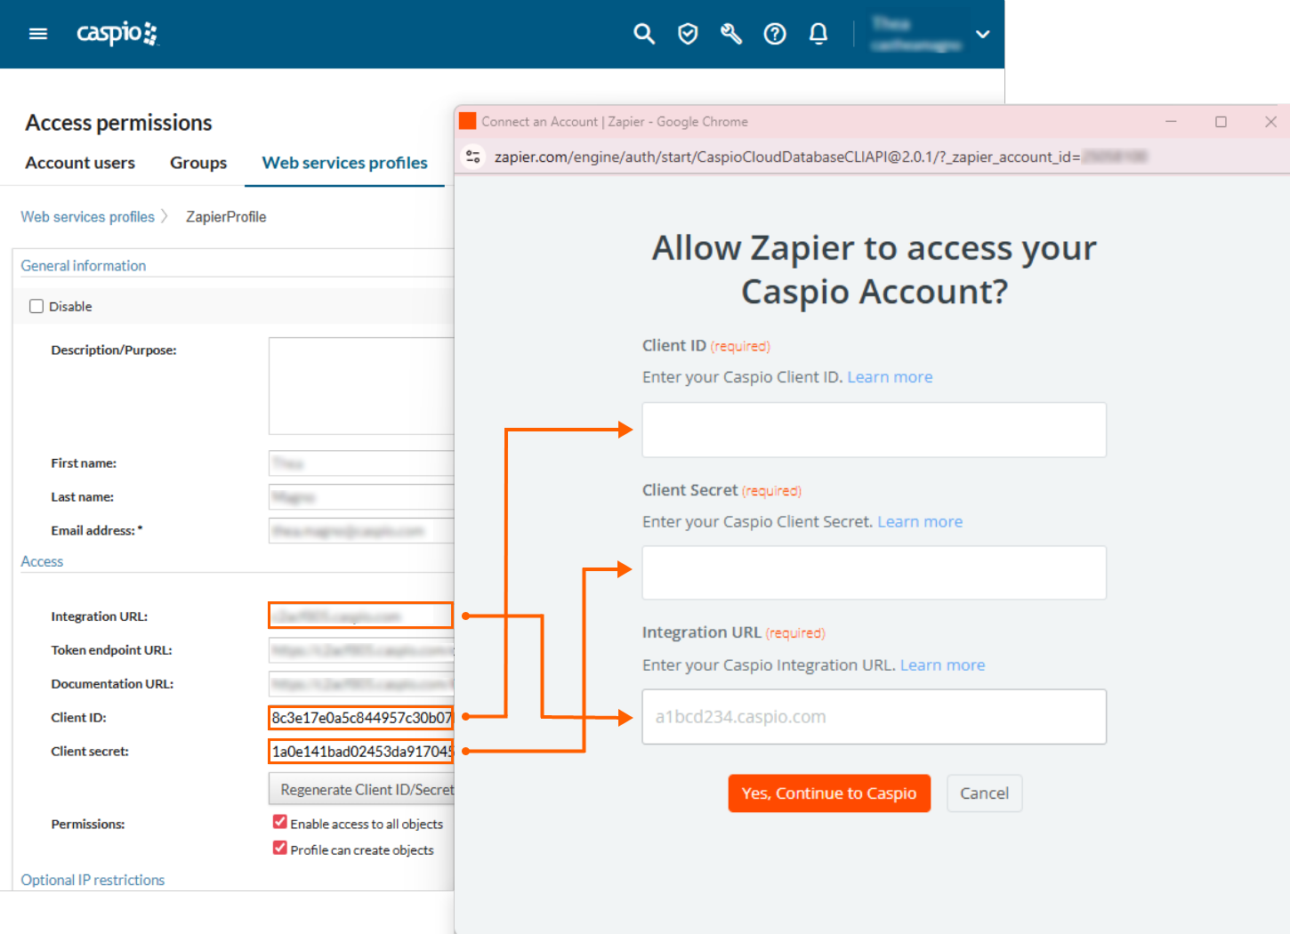This screenshot has width=1290, height=934.
Task: Uncheck Enable access to all objects
Action: pyautogui.click(x=280, y=821)
